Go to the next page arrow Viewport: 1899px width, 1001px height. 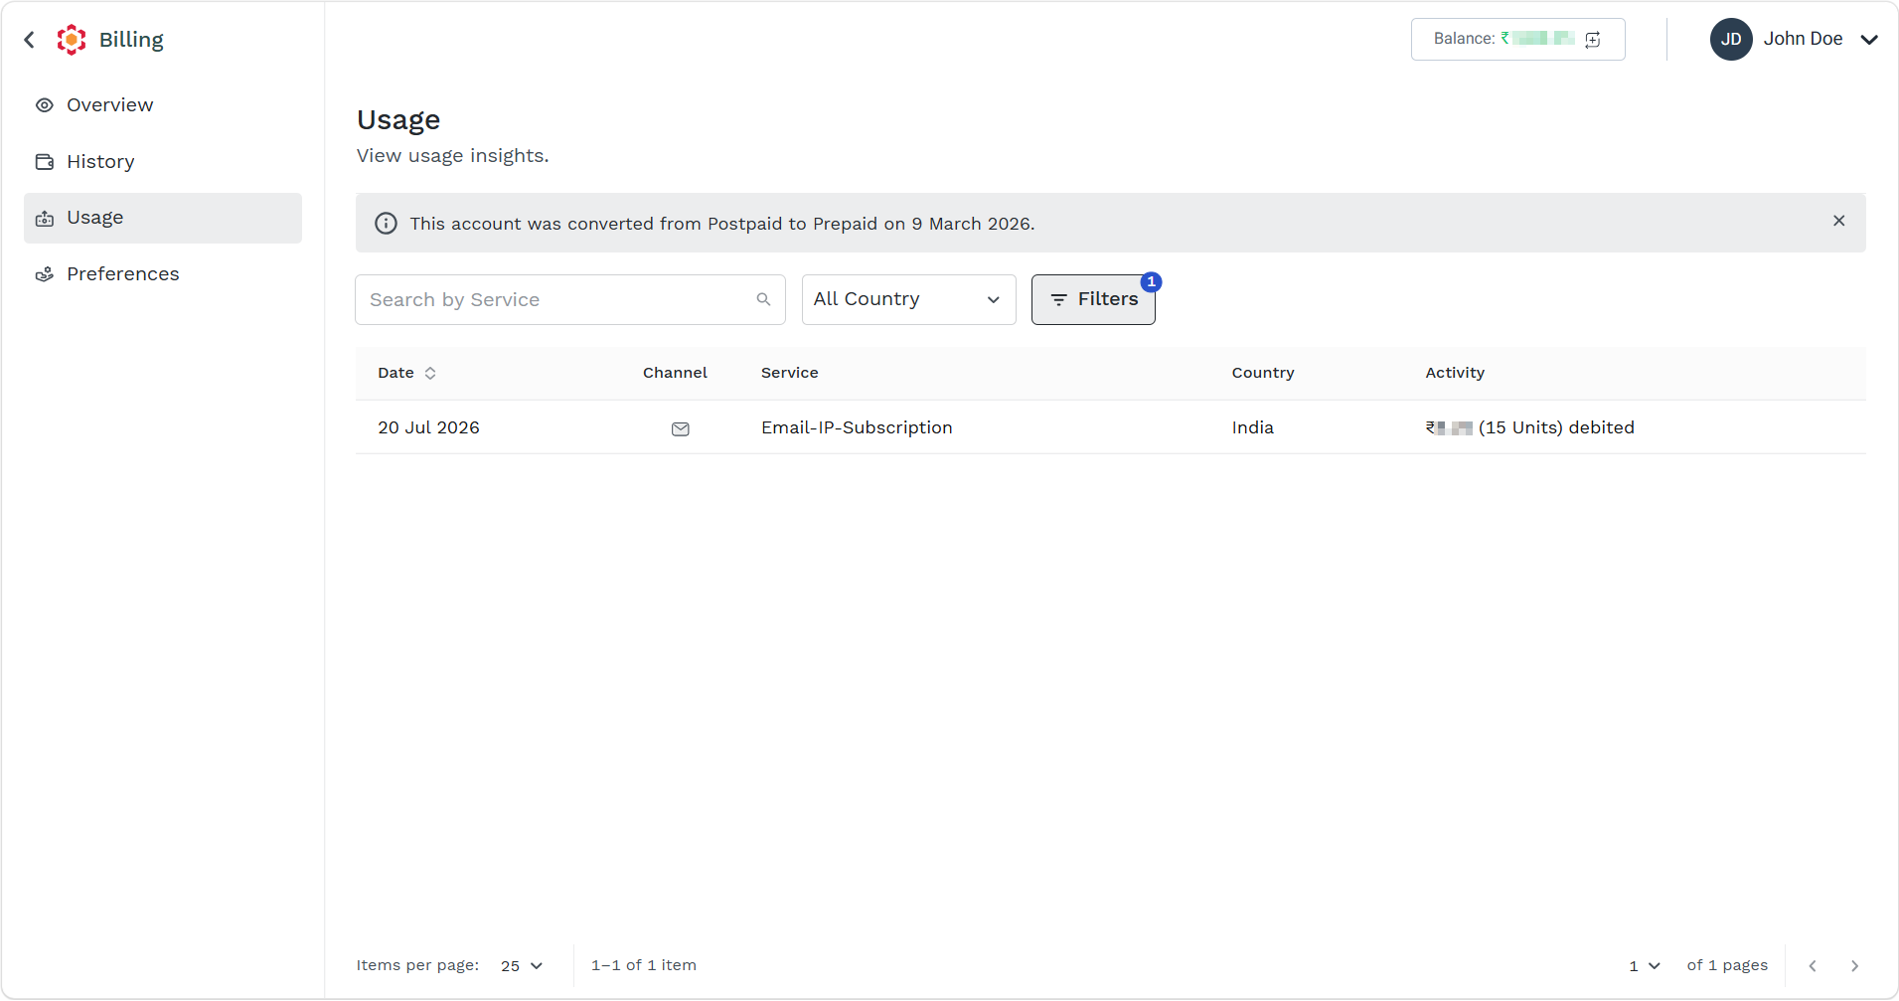[1854, 966]
